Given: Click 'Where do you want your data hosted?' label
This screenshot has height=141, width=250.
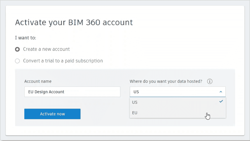Looking at the screenshot, I should pyautogui.click(x=166, y=81).
